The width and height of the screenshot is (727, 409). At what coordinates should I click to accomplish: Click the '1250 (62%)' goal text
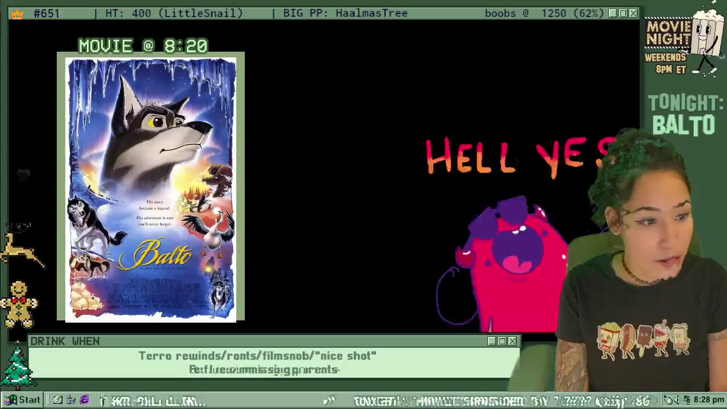572,13
